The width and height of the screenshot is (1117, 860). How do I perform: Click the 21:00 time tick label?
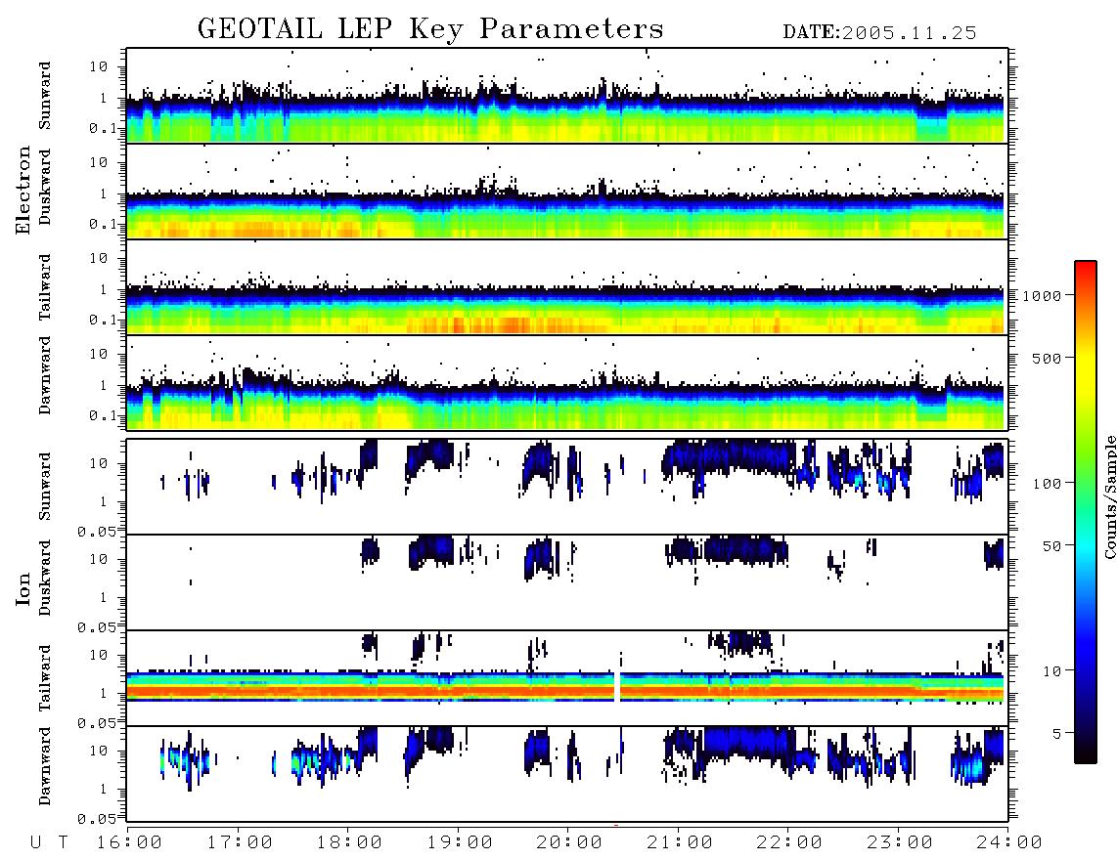point(680,842)
